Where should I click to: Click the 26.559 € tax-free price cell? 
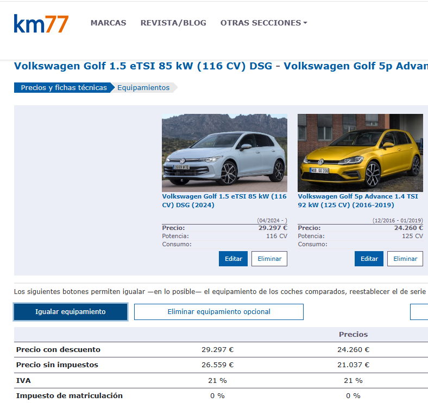click(x=218, y=365)
